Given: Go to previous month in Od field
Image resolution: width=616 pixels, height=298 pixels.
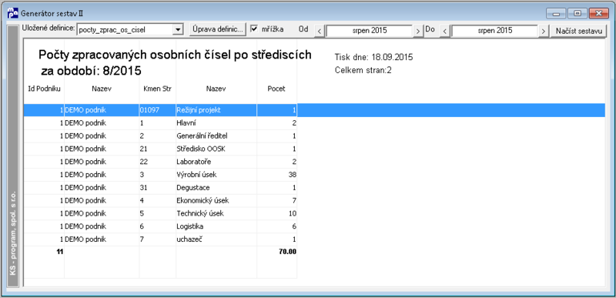Looking at the screenshot, I should (x=320, y=32).
